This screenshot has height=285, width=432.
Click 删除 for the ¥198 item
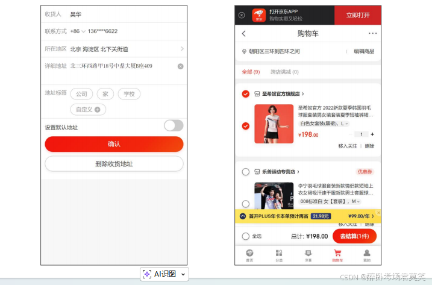(x=369, y=146)
